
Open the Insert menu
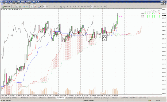tap(13, 4)
